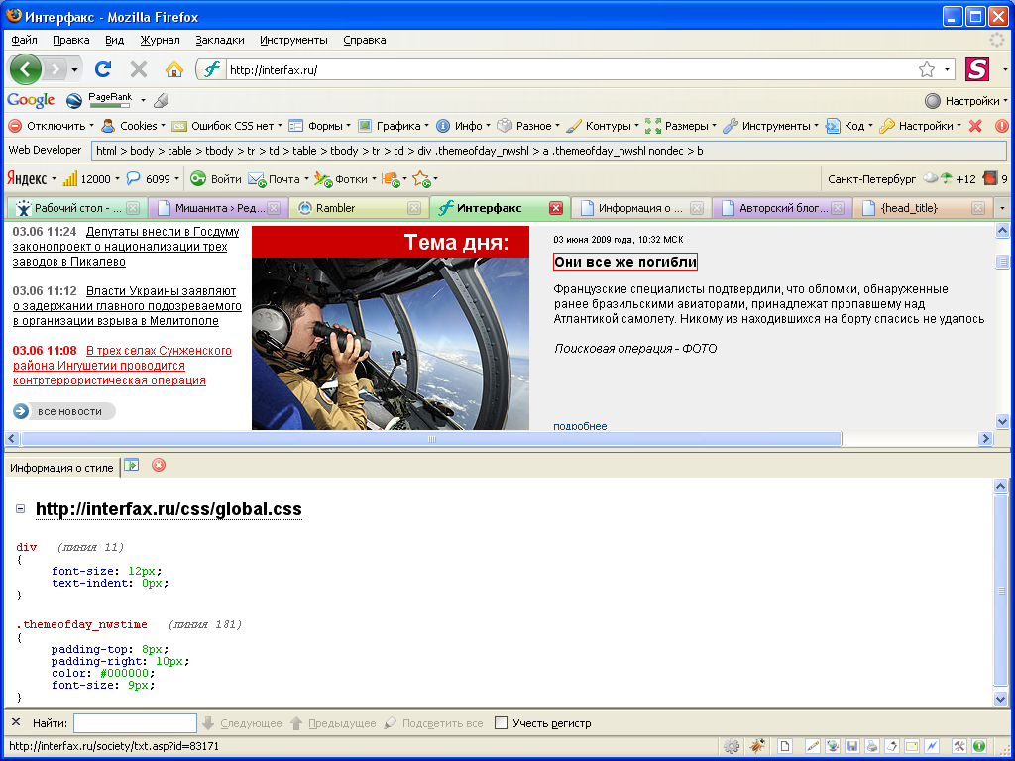Click the green circle up-arrow status icon

click(x=978, y=746)
